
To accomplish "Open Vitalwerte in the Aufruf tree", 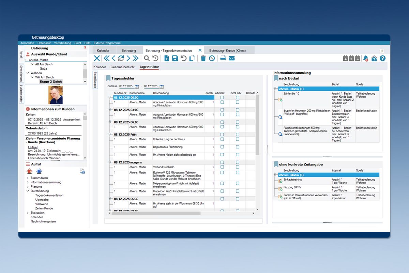I will point(42,204).
